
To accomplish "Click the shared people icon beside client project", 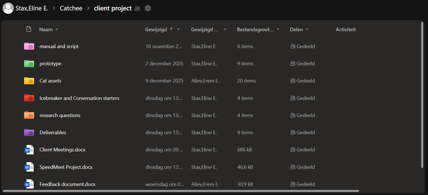I will [137, 8].
